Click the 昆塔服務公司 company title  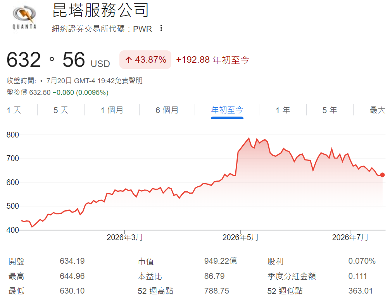click(100, 10)
